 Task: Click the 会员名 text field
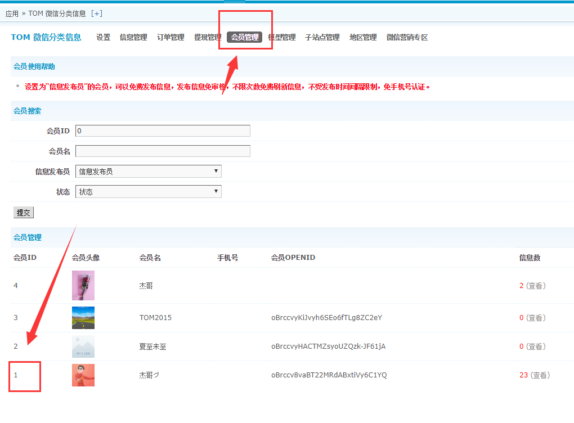tap(163, 151)
